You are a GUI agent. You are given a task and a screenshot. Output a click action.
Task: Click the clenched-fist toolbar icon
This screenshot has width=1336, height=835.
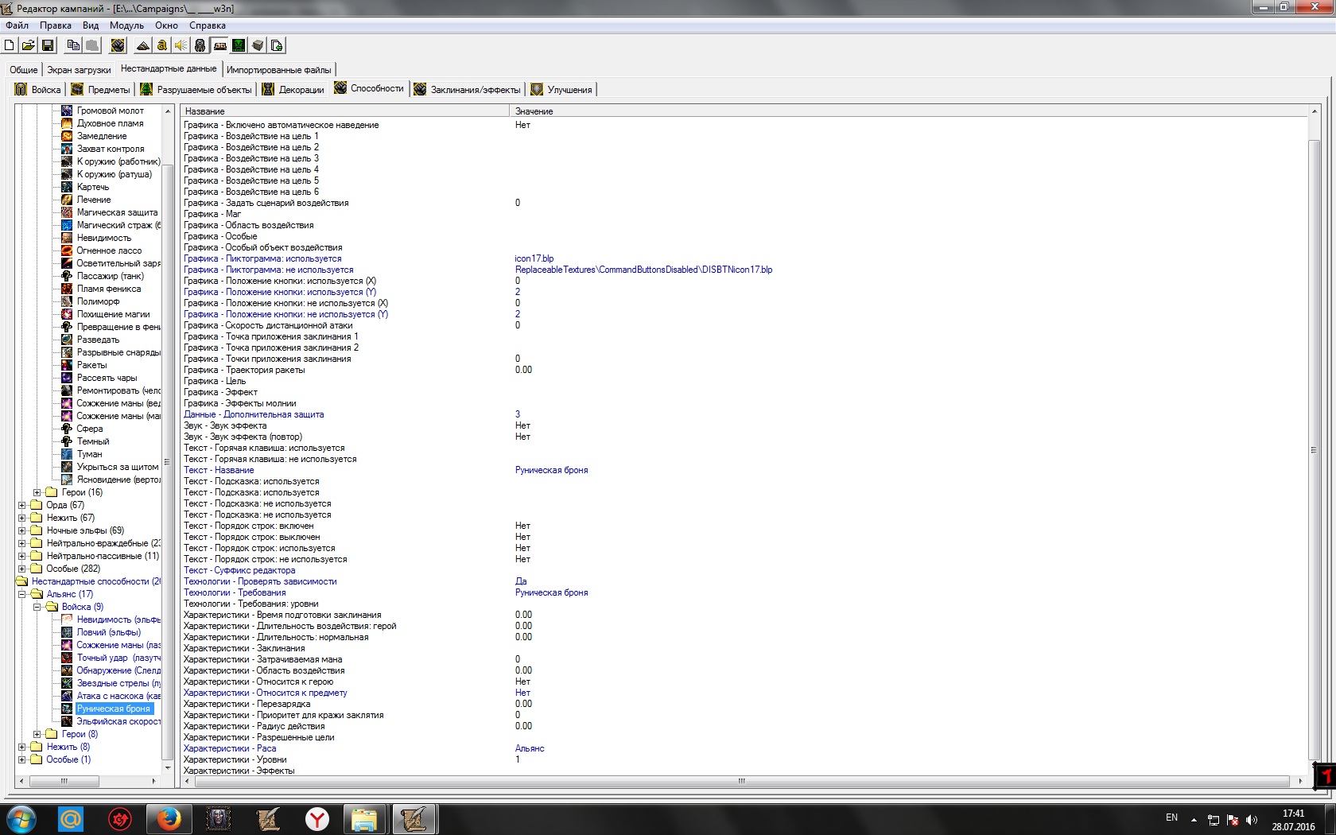pos(118,45)
